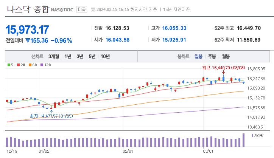
Task: Click the purple 거래량 volume legend marker
Action: point(253,135)
